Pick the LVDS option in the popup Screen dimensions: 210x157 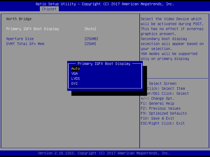[76, 79]
